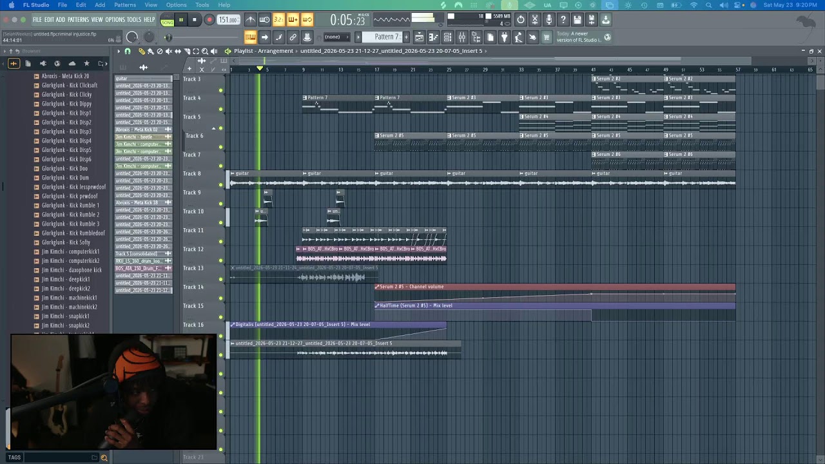
Task: Click the HalfTime Mix level automation clip
Action: point(555,305)
